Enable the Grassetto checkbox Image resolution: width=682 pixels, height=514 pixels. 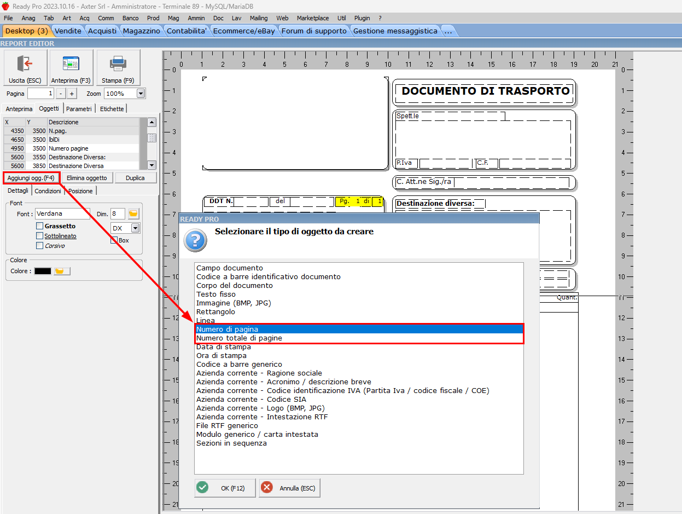(39, 226)
